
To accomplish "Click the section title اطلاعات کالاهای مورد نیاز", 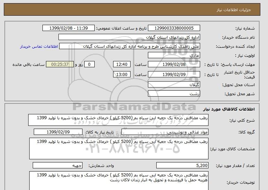I will click(x=229, y=109).
